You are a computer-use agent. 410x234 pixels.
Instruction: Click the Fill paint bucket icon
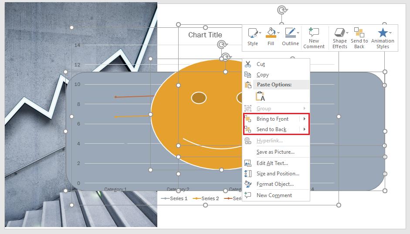271,33
